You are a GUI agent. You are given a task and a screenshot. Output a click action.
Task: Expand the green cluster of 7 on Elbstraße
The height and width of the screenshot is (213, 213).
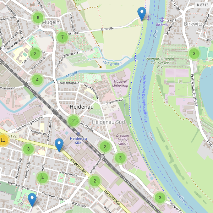(62, 37)
